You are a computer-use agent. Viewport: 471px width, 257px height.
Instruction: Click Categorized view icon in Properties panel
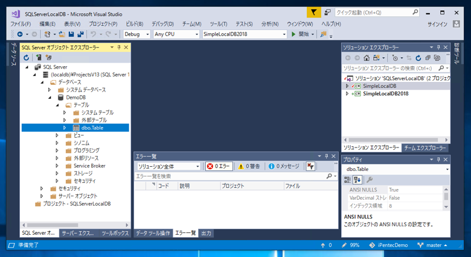(348, 180)
